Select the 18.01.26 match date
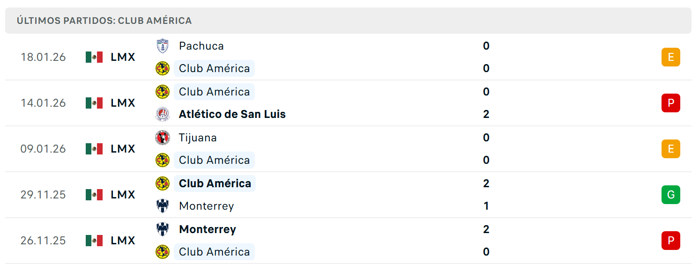Screen dimensions: 699x271 click(43, 57)
